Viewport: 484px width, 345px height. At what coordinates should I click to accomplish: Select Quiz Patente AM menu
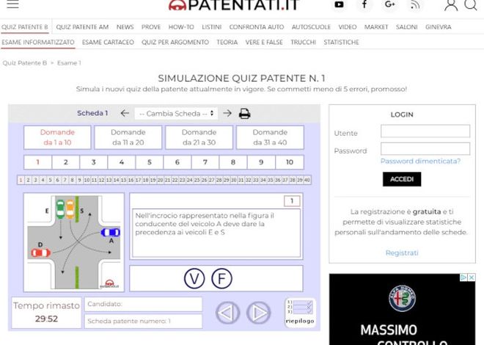pyautogui.click(x=82, y=27)
